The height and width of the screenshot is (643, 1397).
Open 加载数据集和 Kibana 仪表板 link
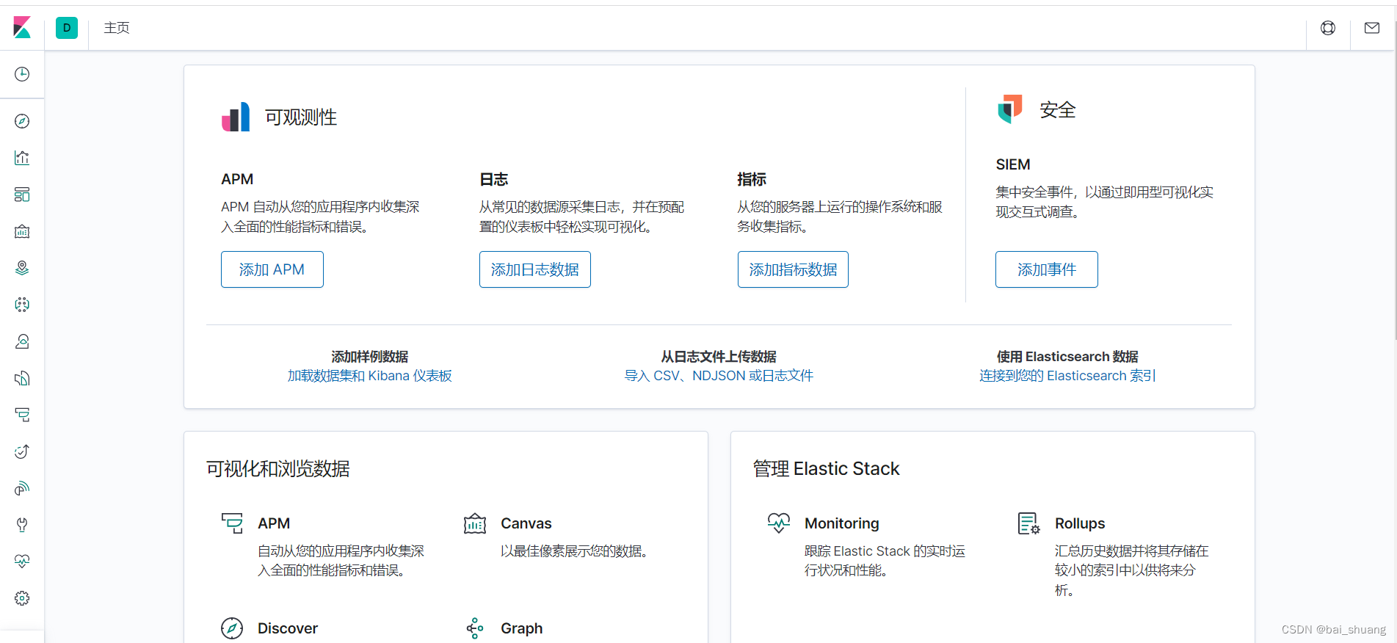tap(370, 376)
